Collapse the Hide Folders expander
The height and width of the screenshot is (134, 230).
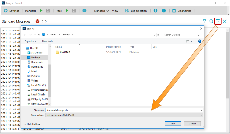32,124
